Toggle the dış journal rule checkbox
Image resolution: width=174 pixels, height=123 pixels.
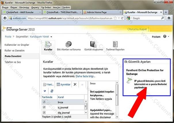(x=44, y=112)
